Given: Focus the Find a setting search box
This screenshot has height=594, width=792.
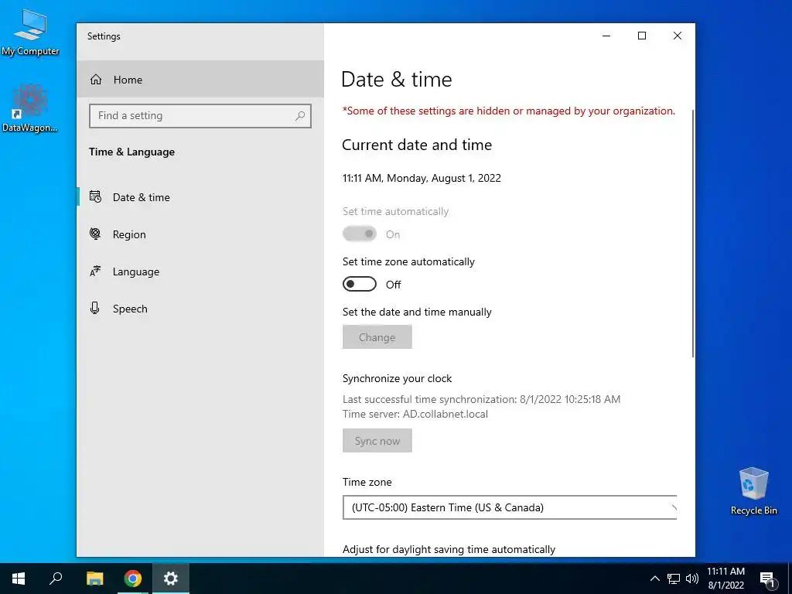Looking at the screenshot, I should point(200,116).
